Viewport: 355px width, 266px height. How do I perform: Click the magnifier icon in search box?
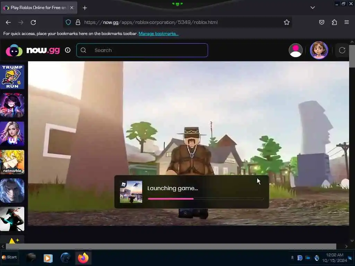[83, 50]
